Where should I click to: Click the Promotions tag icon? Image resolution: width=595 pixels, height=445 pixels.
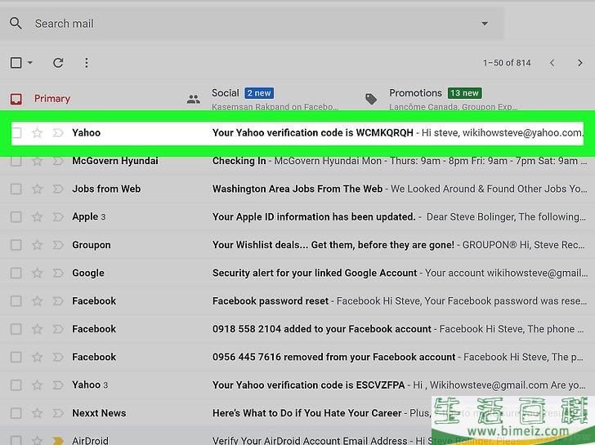click(371, 99)
